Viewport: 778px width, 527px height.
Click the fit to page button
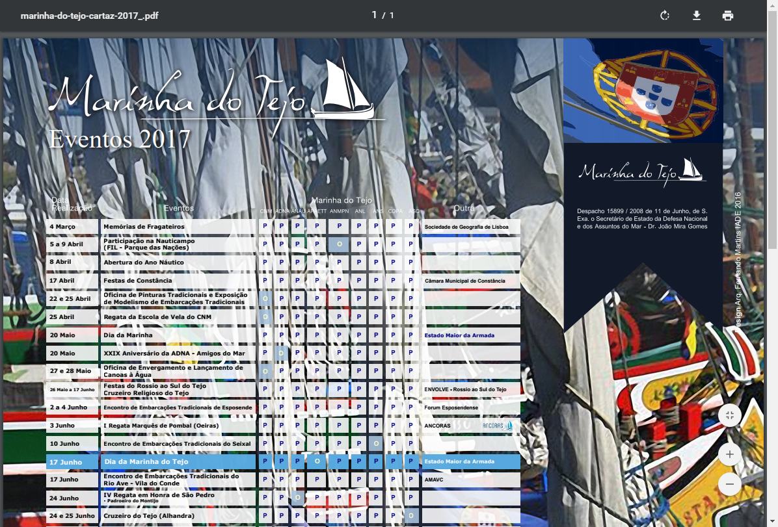click(x=729, y=415)
